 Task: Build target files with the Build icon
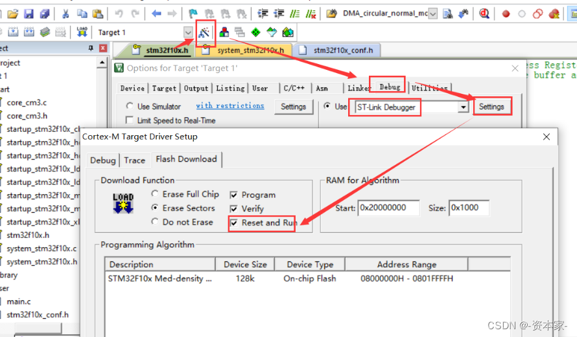[x=13, y=32]
